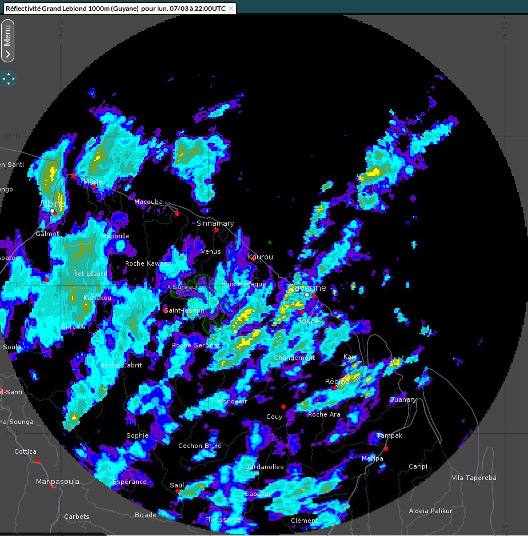Click the pan navigation crosshair icon
The height and width of the screenshot is (536, 528).
tap(8, 79)
